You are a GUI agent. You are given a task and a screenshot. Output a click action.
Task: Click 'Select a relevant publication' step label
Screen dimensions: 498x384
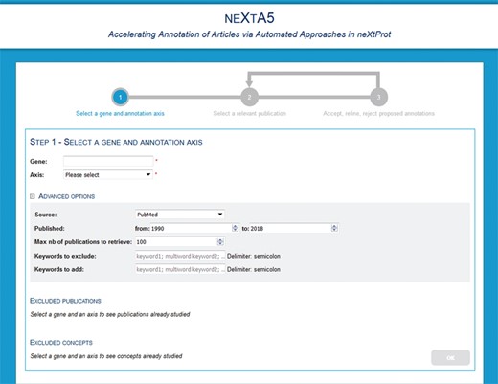(x=250, y=113)
